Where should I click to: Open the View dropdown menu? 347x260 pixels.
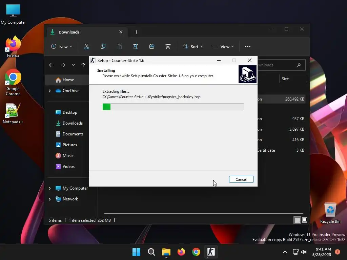223,47
